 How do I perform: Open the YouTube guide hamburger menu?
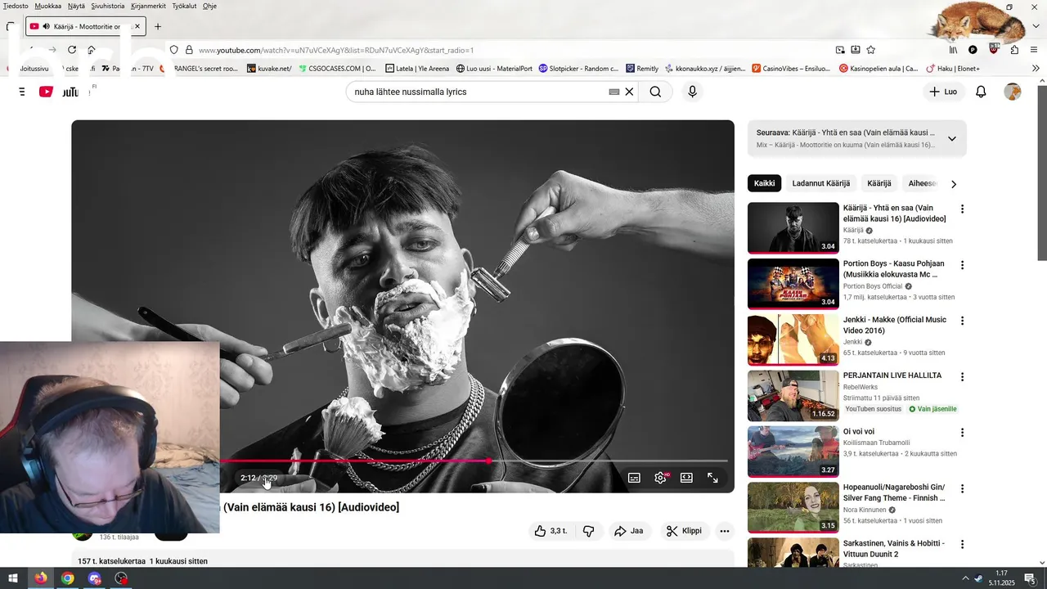(20, 92)
